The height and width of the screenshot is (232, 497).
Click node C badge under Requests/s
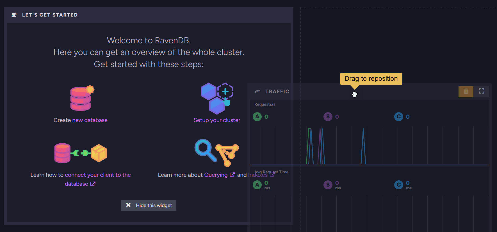399,117
